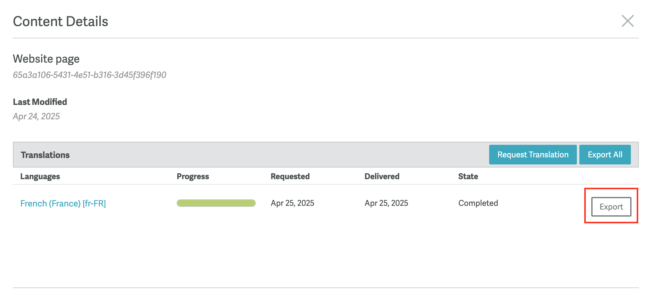
Task: Click the State column header
Action: pyautogui.click(x=468, y=176)
